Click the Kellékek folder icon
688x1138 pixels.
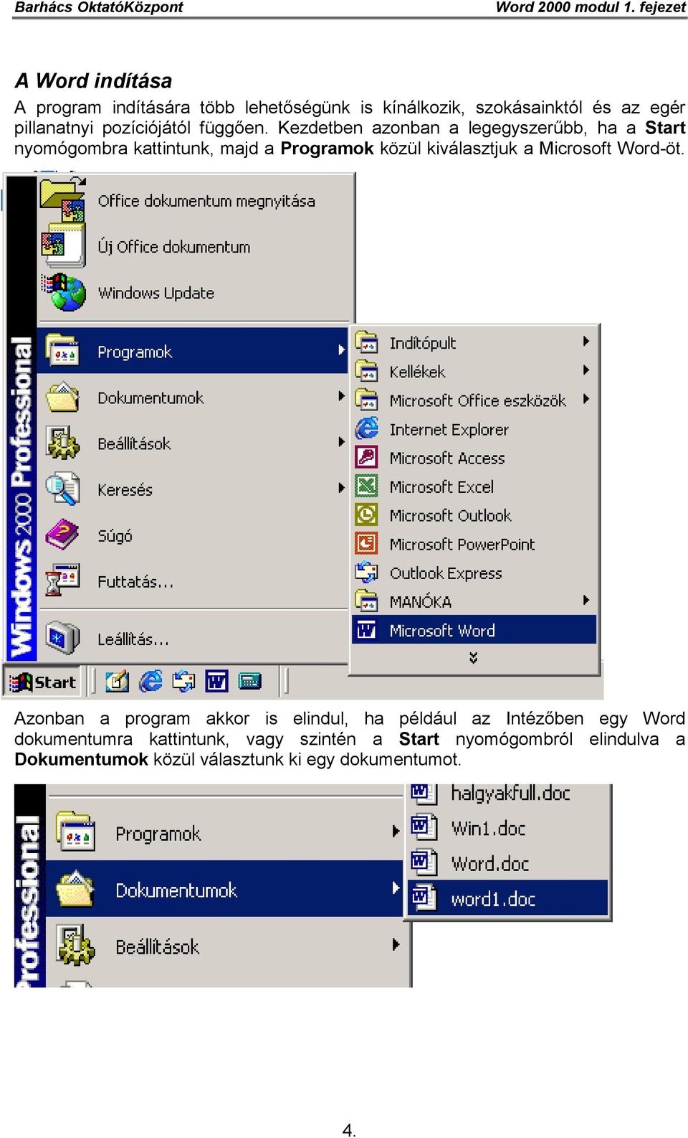pos(367,372)
